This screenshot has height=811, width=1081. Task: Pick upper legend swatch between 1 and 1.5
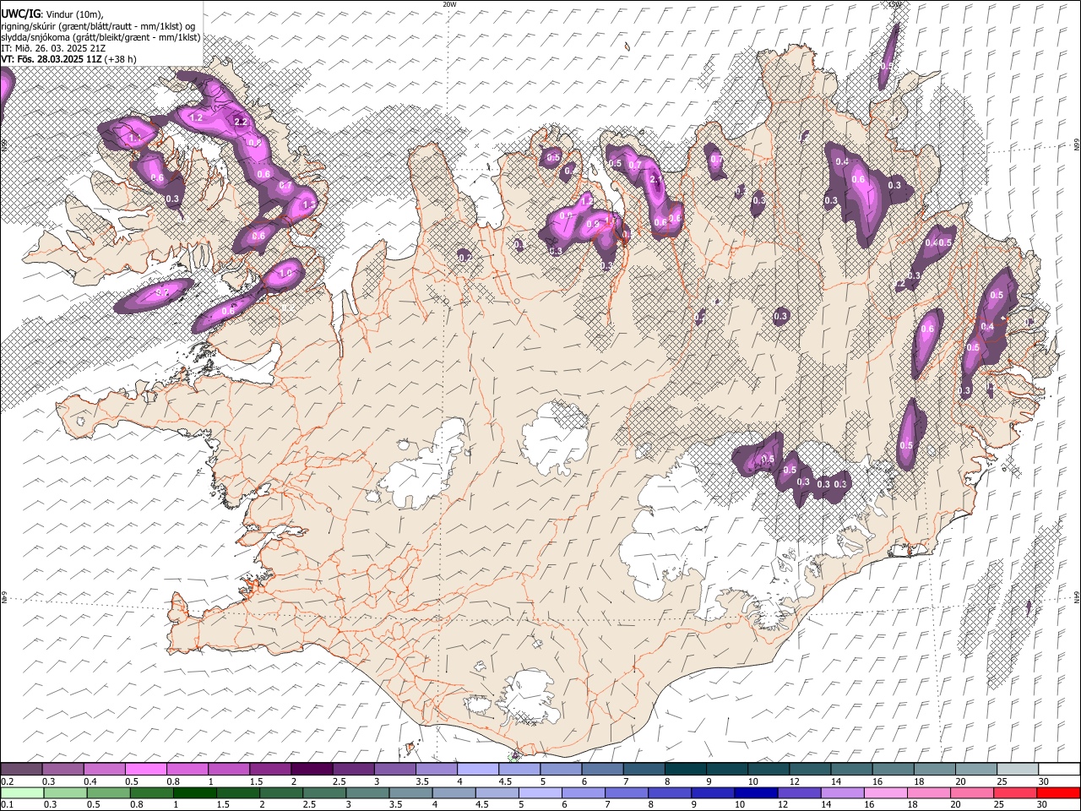click(x=228, y=769)
